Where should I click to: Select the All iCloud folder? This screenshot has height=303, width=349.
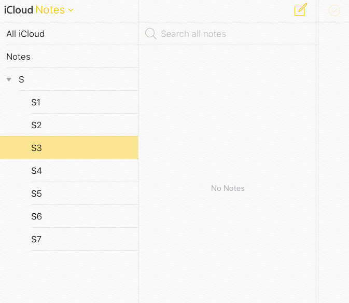69,34
